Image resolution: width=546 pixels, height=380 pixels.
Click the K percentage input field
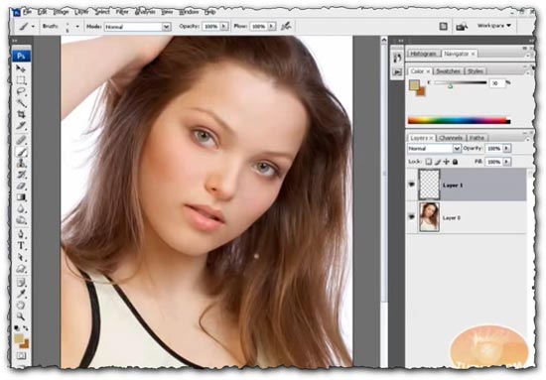(x=497, y=82)
